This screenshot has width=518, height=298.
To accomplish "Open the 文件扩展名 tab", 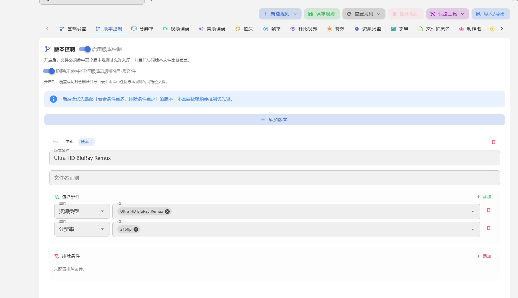I will point(434,29).
